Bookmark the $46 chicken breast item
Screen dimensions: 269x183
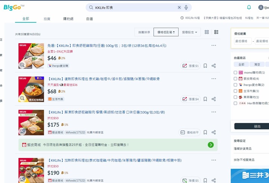pyautogui.click(x=205, y=66)
